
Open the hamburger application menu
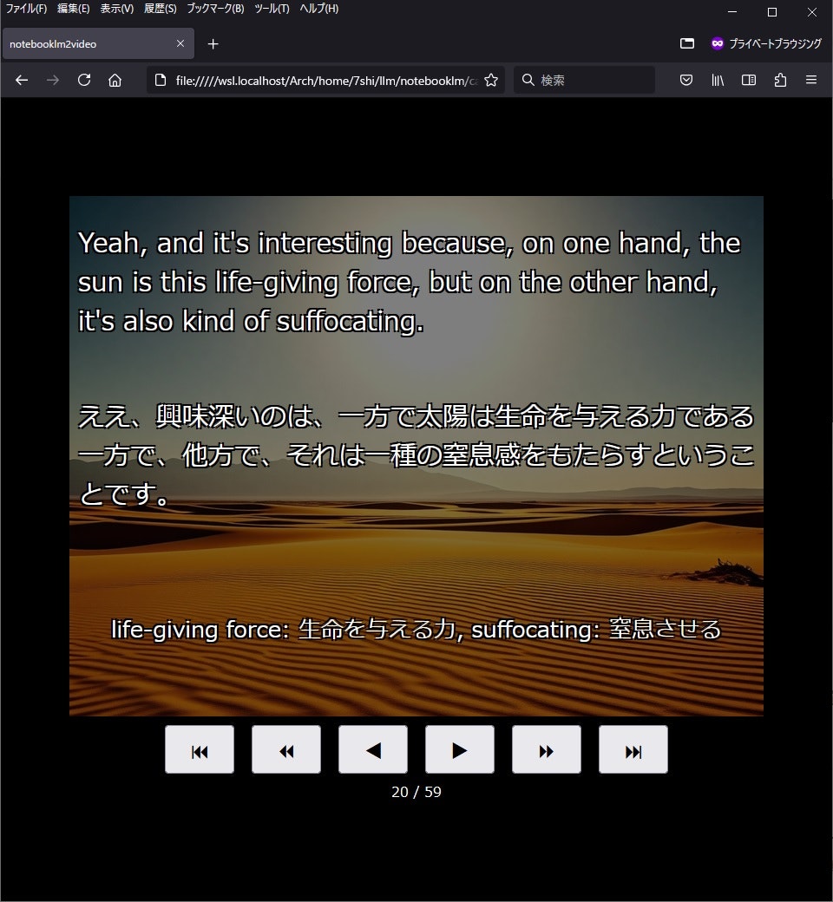811,80
